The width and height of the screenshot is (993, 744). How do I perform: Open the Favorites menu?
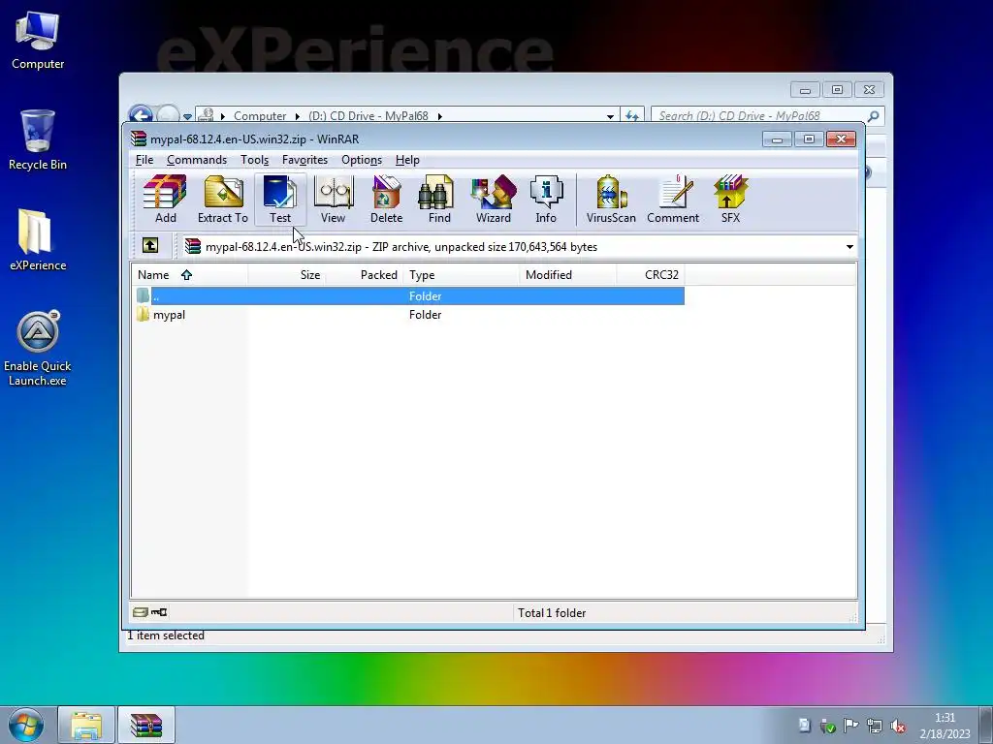click(x=305, y=160)
